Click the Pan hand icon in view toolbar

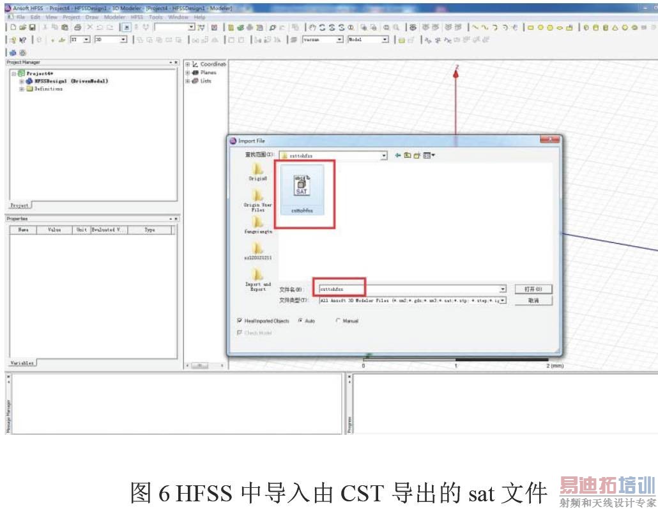tap(312, 27)
